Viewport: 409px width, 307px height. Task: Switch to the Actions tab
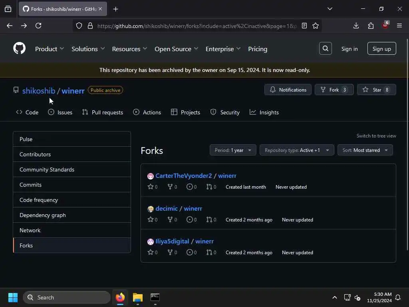click(147, 112)
